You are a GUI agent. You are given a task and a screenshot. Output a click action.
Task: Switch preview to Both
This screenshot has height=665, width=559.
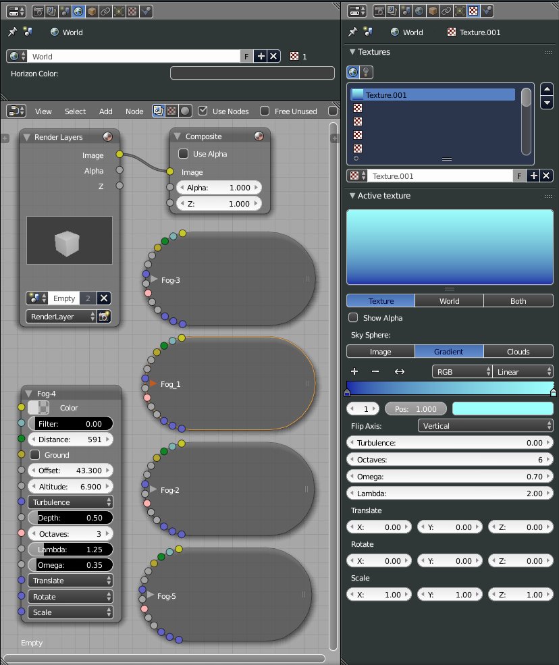(x=518, y=301)
